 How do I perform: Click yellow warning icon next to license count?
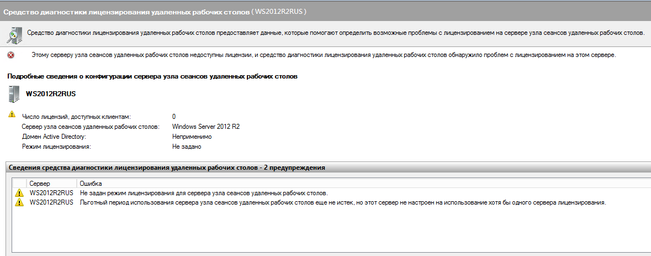pos(12,114)
